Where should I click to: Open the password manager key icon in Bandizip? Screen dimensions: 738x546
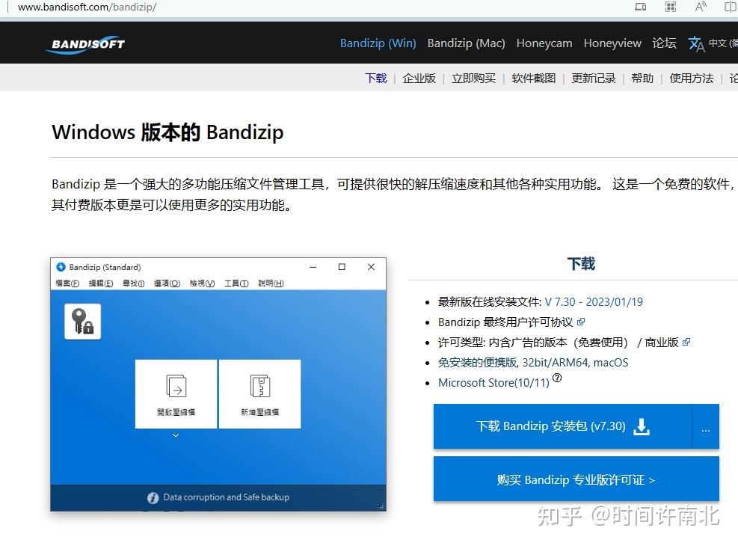click(82, 322)
